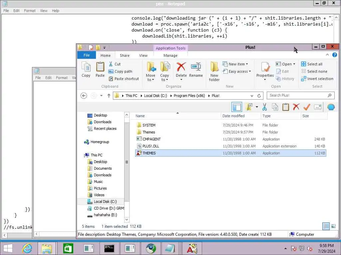This screenshot has height=255, width=341.
Task: Click the red X delete icon in the toolbar
Action: pos(296,107)
